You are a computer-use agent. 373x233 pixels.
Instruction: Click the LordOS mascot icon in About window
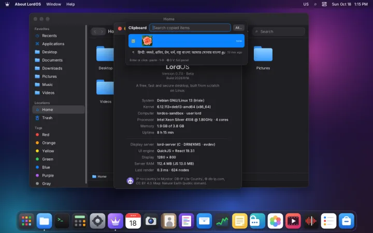click(130, 181)
